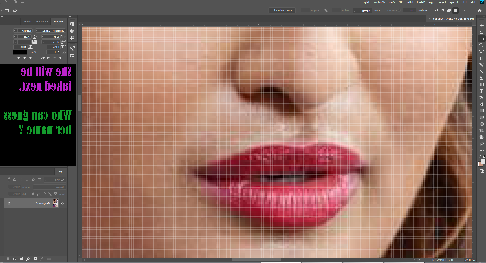Click the Home icon in options bar
The height and width of the screenshot is (263, 486).
479,11
